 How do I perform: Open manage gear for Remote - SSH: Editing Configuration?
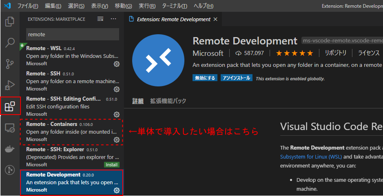point(117,114)
